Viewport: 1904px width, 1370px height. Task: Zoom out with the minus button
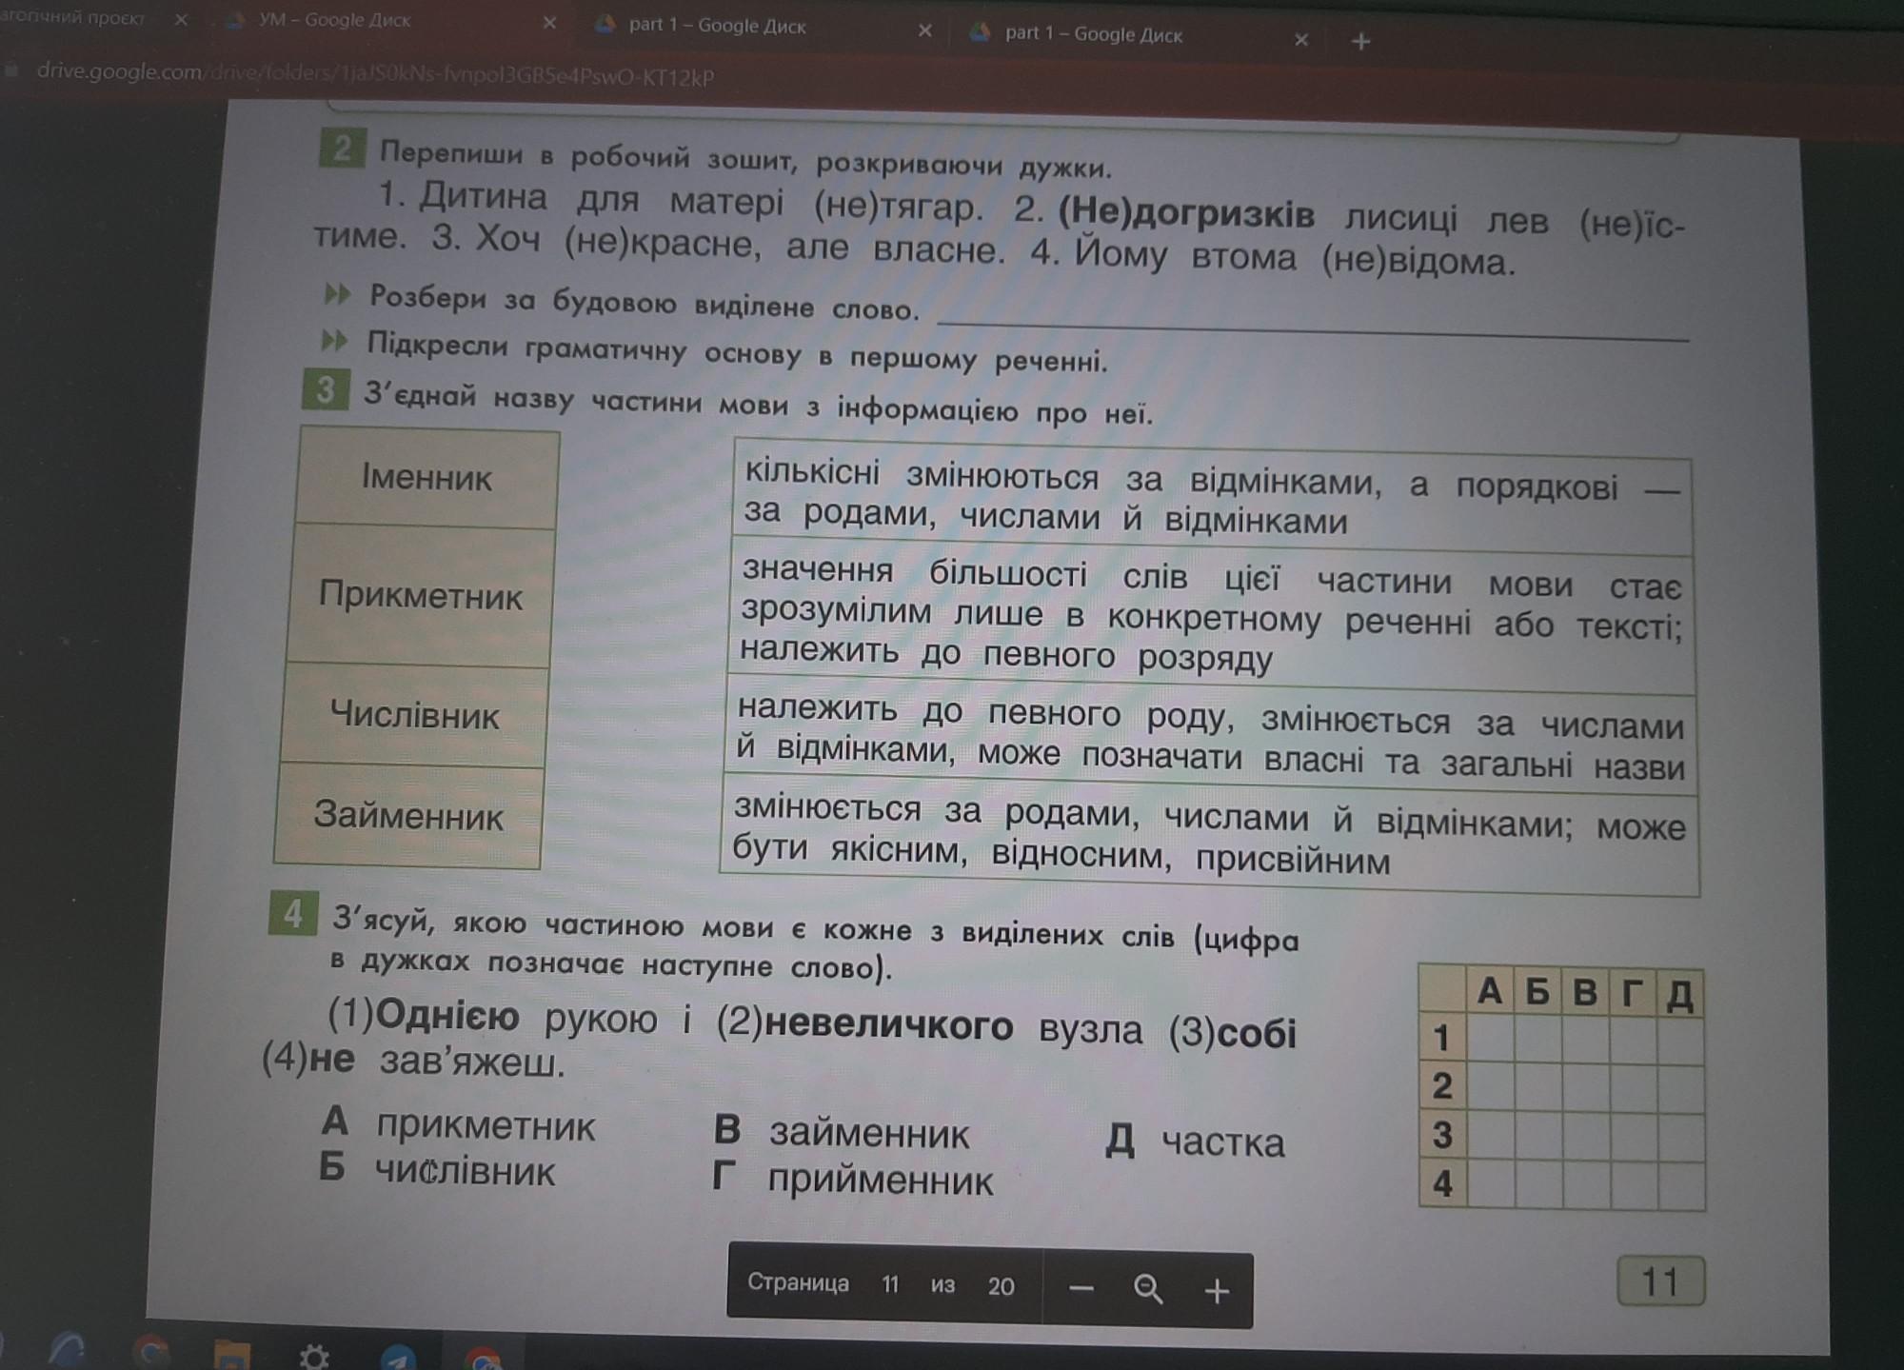pos(1081,1289)
